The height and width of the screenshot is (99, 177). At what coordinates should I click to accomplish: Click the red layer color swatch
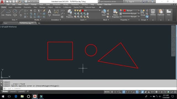[83, 10]
